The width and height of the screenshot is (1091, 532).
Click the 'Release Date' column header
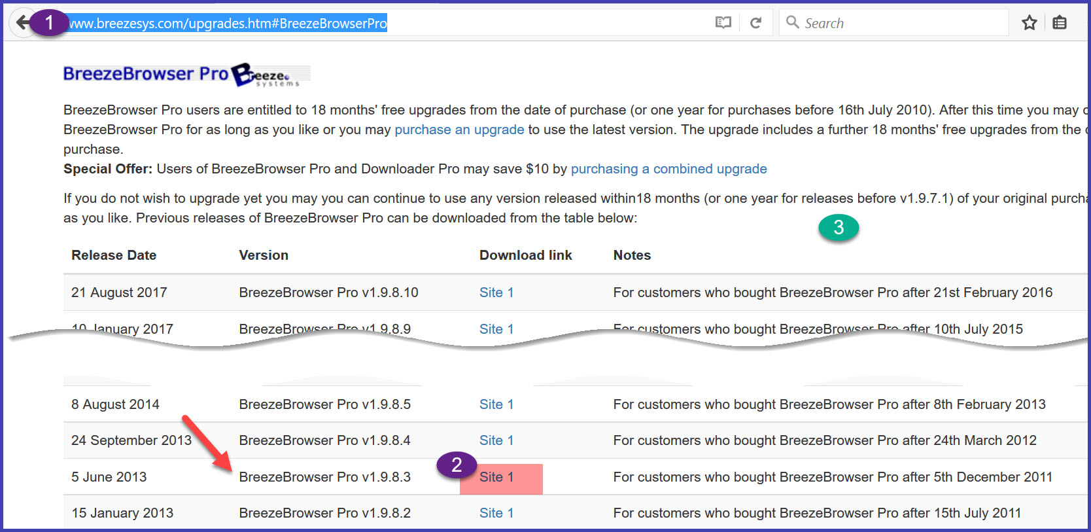pyautogui.click(x=114, y=255)
